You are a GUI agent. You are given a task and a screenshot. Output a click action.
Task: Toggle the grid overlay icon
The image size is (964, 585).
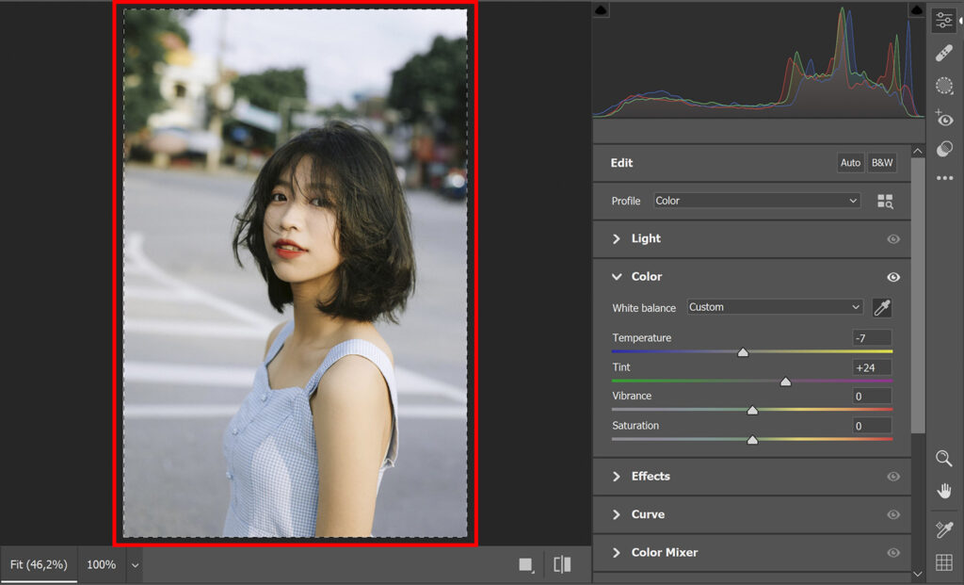tap(943, 561)
